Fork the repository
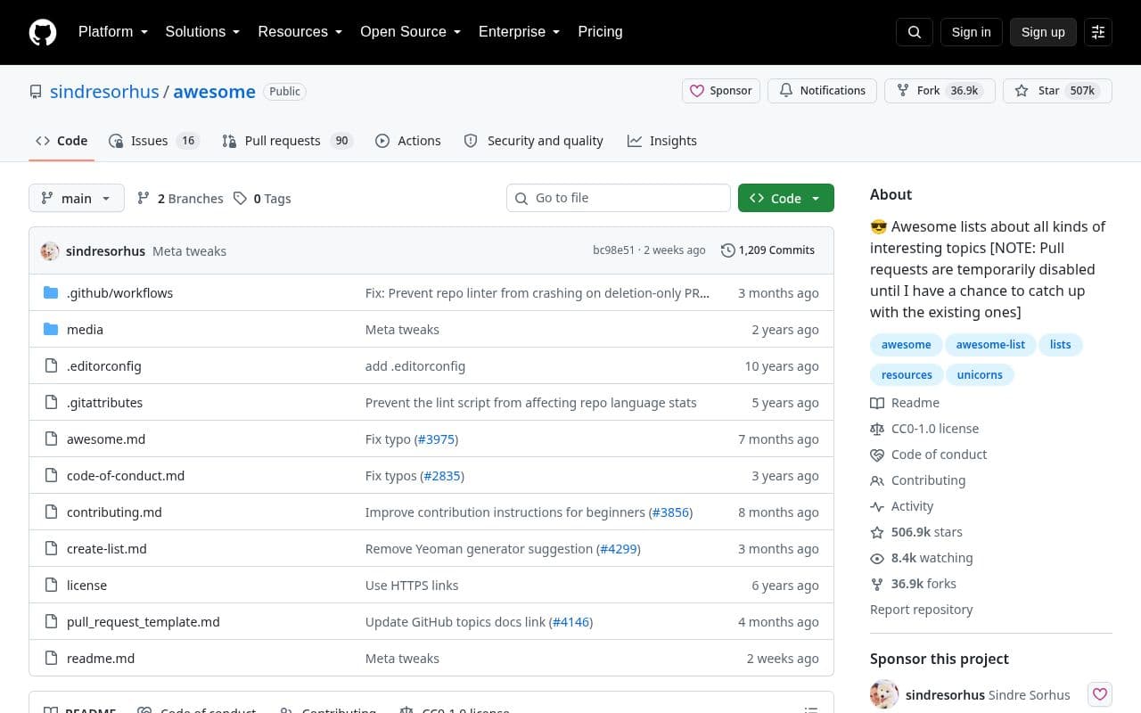Viewport: 1141px width, 713px height. 940,91
